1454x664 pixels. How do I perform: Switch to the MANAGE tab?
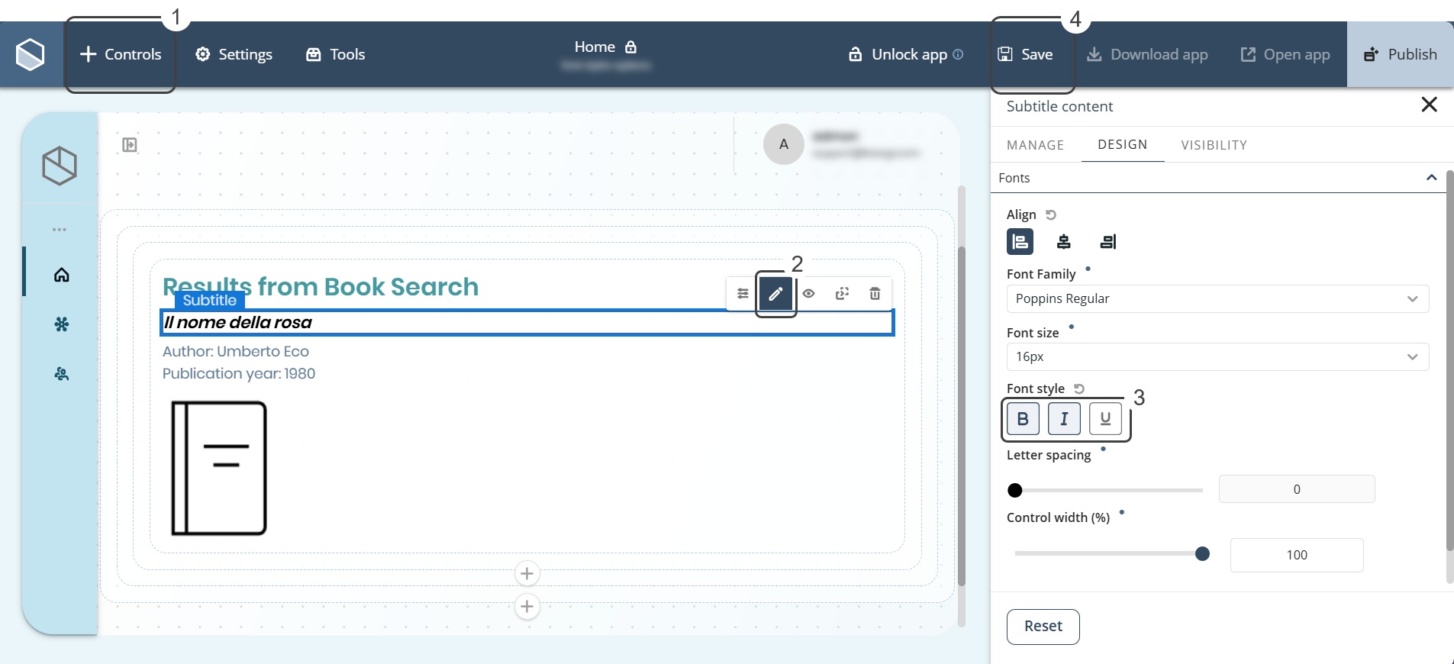tap(1035, 145)
